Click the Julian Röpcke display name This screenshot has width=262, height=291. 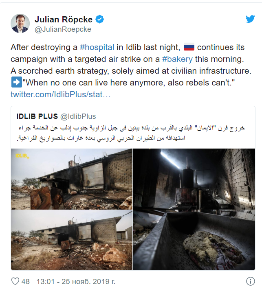tap(64, 19)
